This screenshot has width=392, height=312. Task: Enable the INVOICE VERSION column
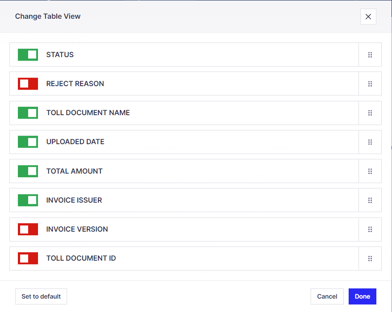click(x=28, y=229)
